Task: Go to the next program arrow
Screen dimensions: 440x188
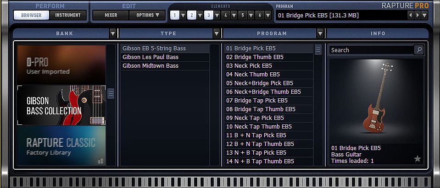Action: coord(418,15)
